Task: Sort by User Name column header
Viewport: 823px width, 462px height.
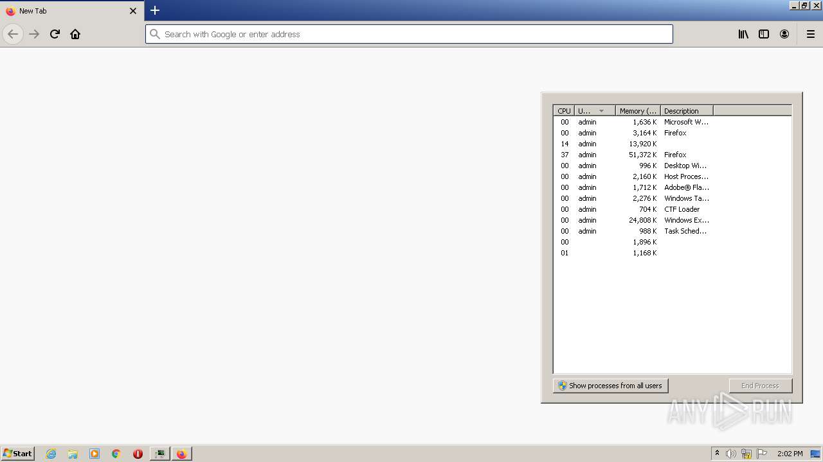Action: 595,110
